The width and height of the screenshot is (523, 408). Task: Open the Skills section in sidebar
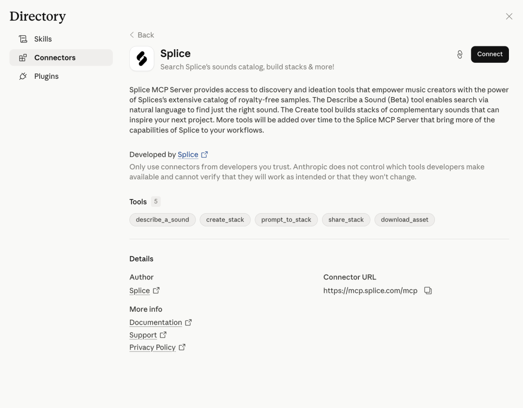[43, 39]
